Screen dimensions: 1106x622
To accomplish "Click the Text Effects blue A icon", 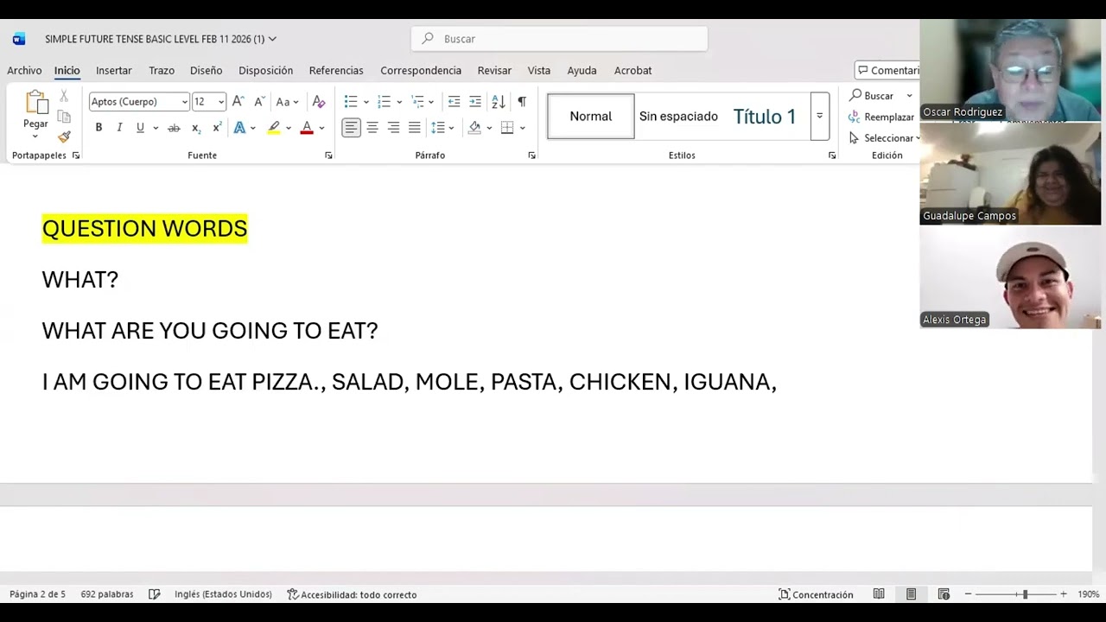I will click(239, 128).
